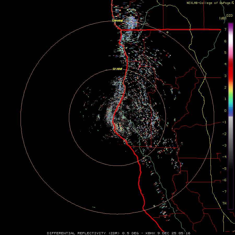
Task: Click the 2 value on the color scale
Action: click(225, 87)
